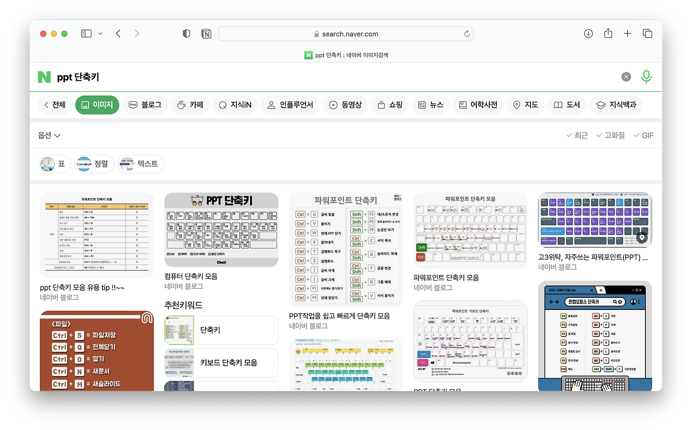The image size is (692, 430).
Task: Switch to the 쇼핑 search tab
Action: 390,105
